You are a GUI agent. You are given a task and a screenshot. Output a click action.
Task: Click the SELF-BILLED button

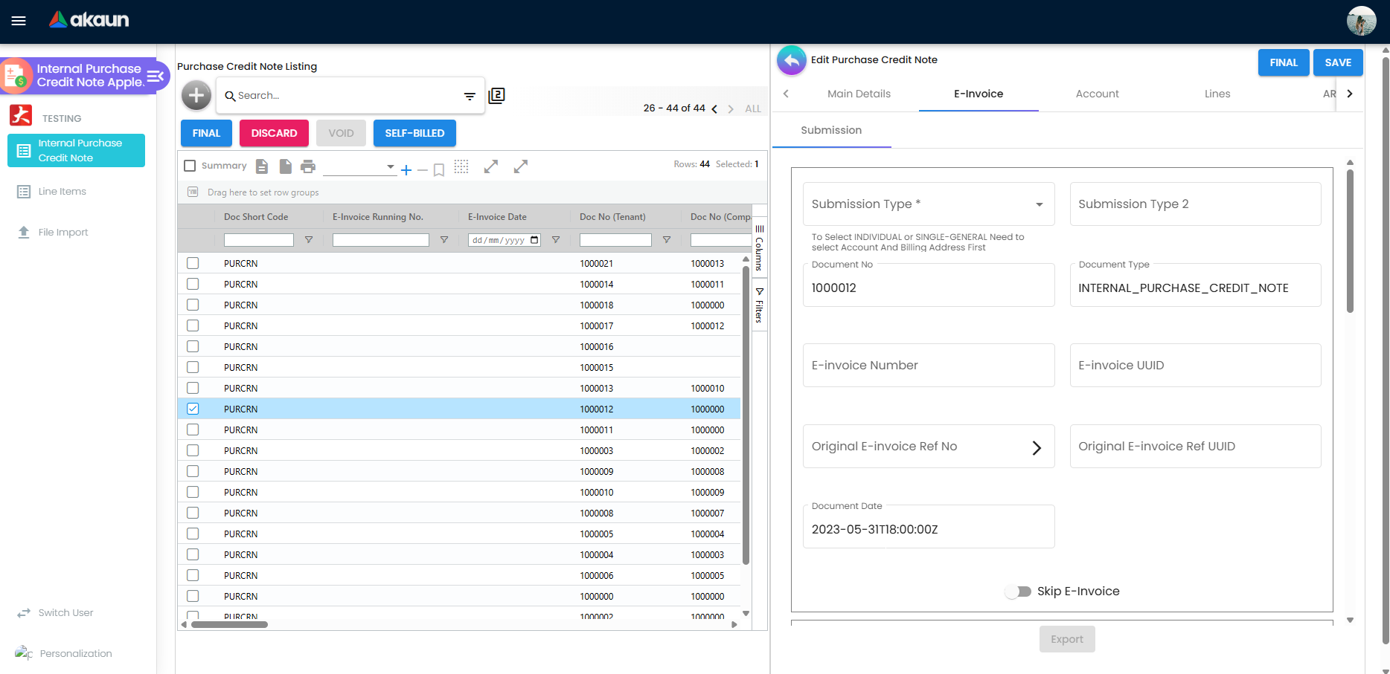[414, 133]
